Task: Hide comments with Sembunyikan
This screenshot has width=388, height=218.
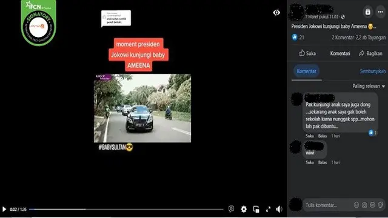Action: pos(373,71)
